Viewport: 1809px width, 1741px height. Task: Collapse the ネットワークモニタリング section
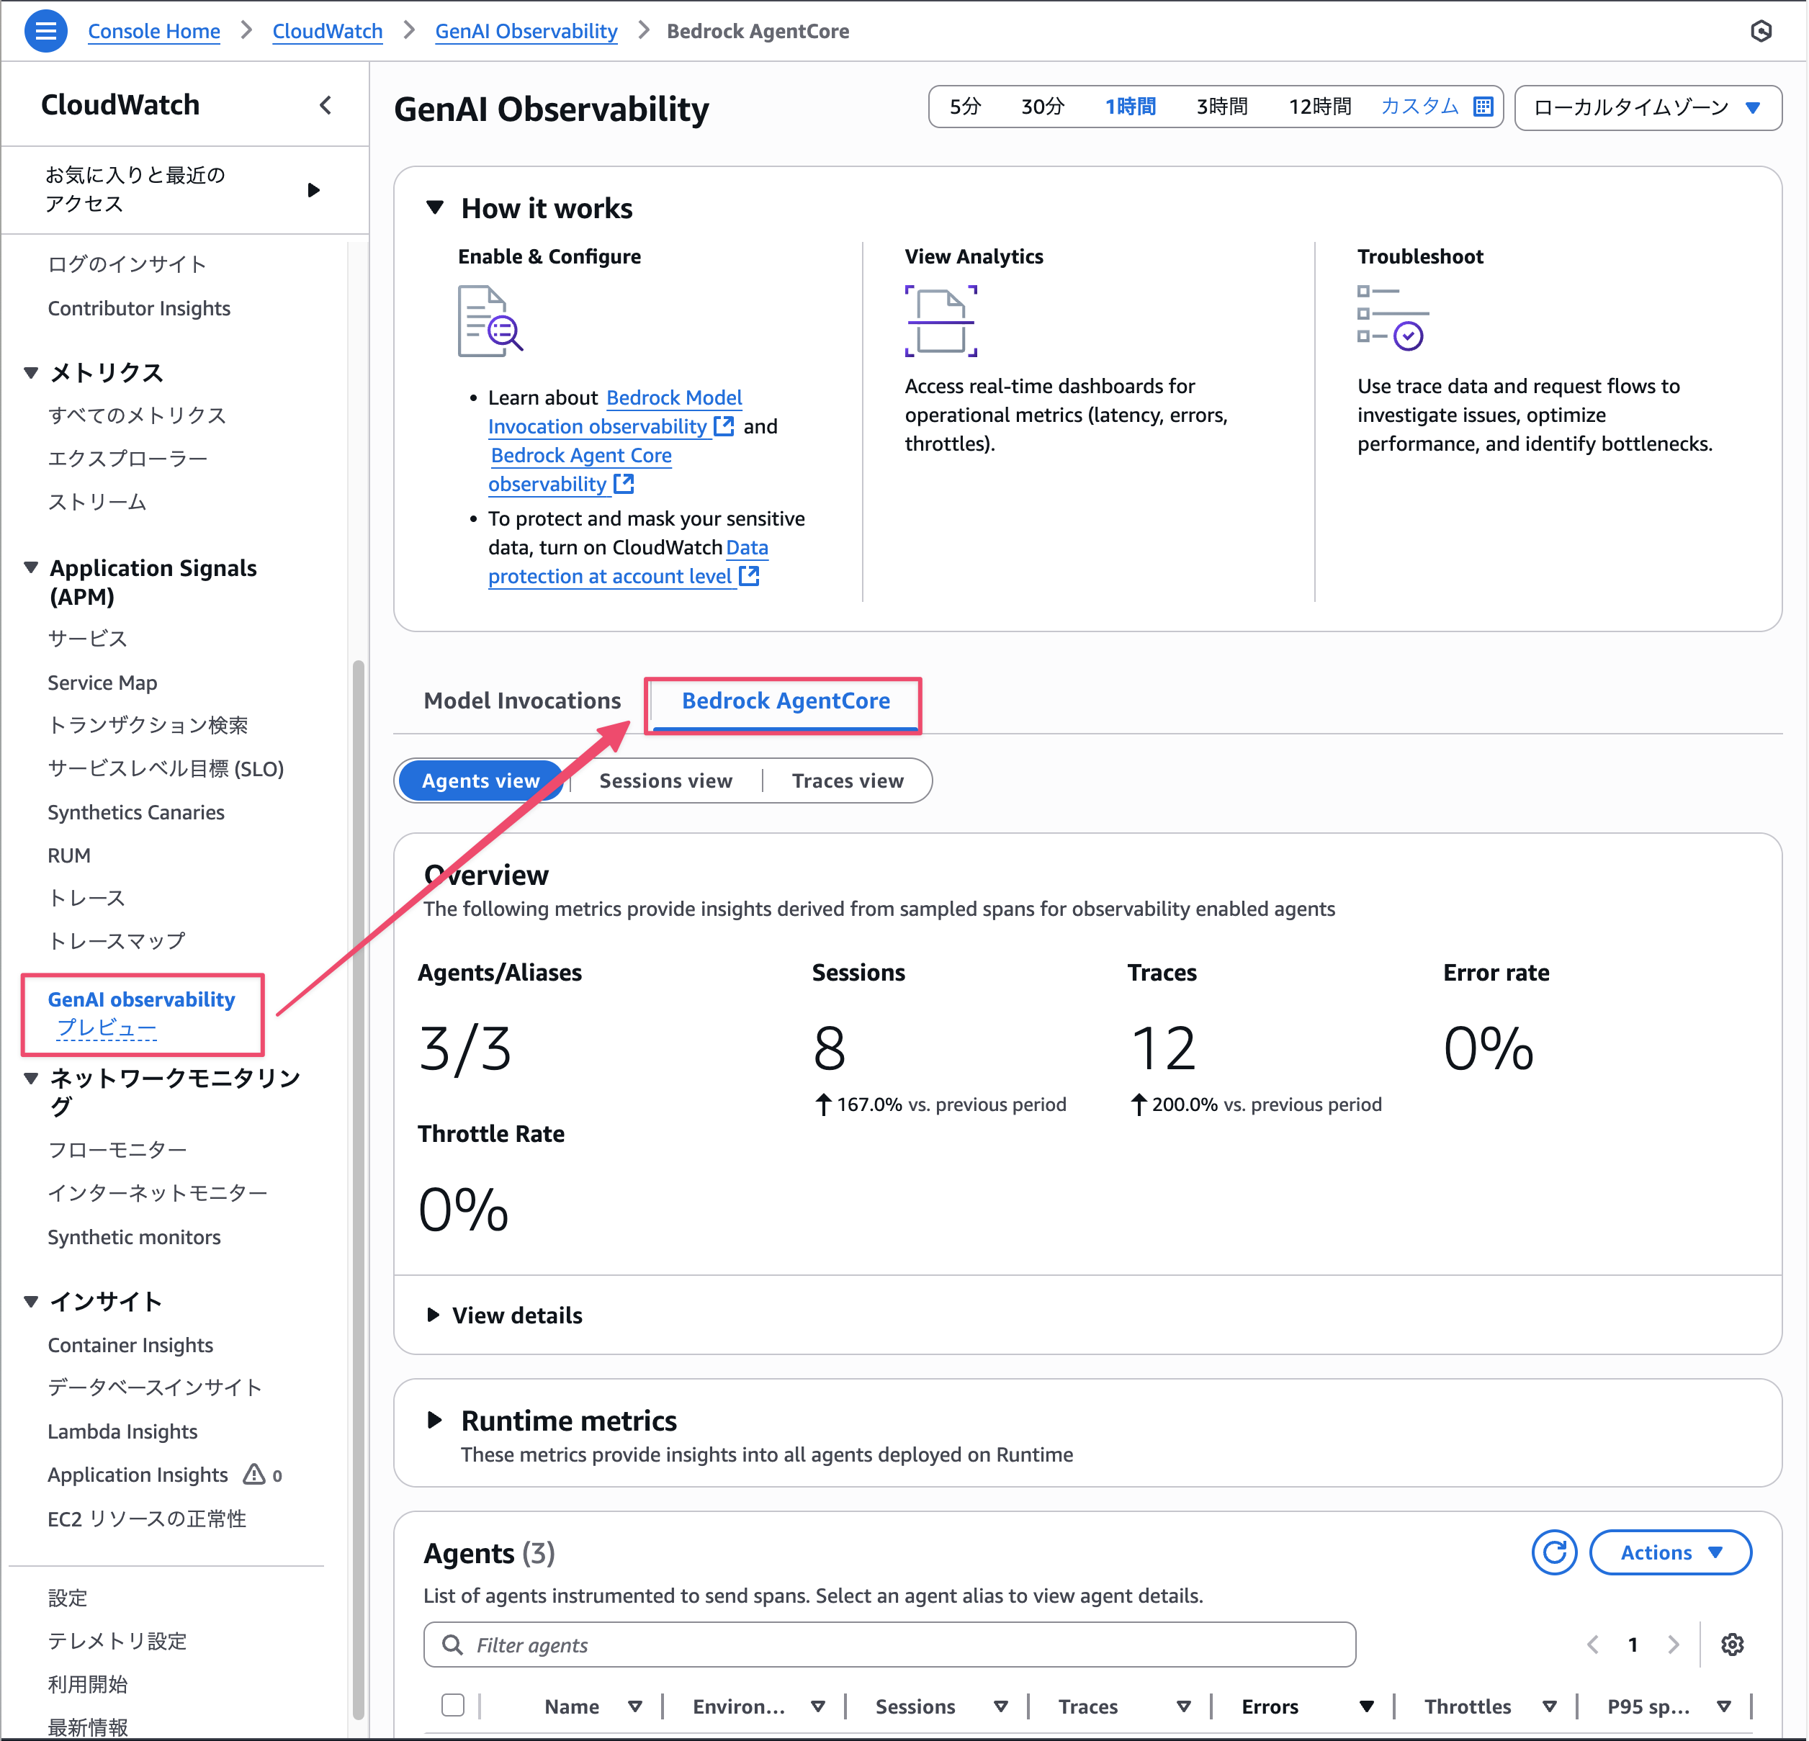pyautogui.click(x=32, y=1078)
